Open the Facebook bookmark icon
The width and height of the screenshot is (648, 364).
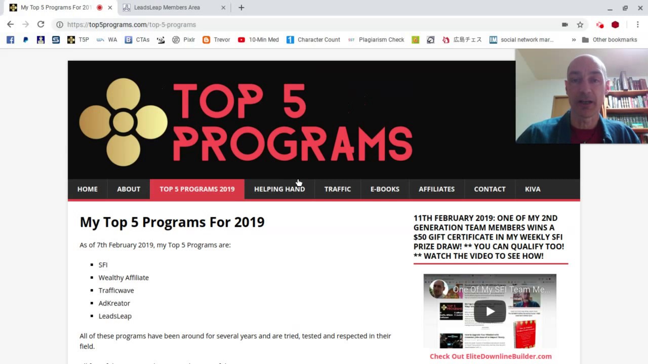click(10, 39)
